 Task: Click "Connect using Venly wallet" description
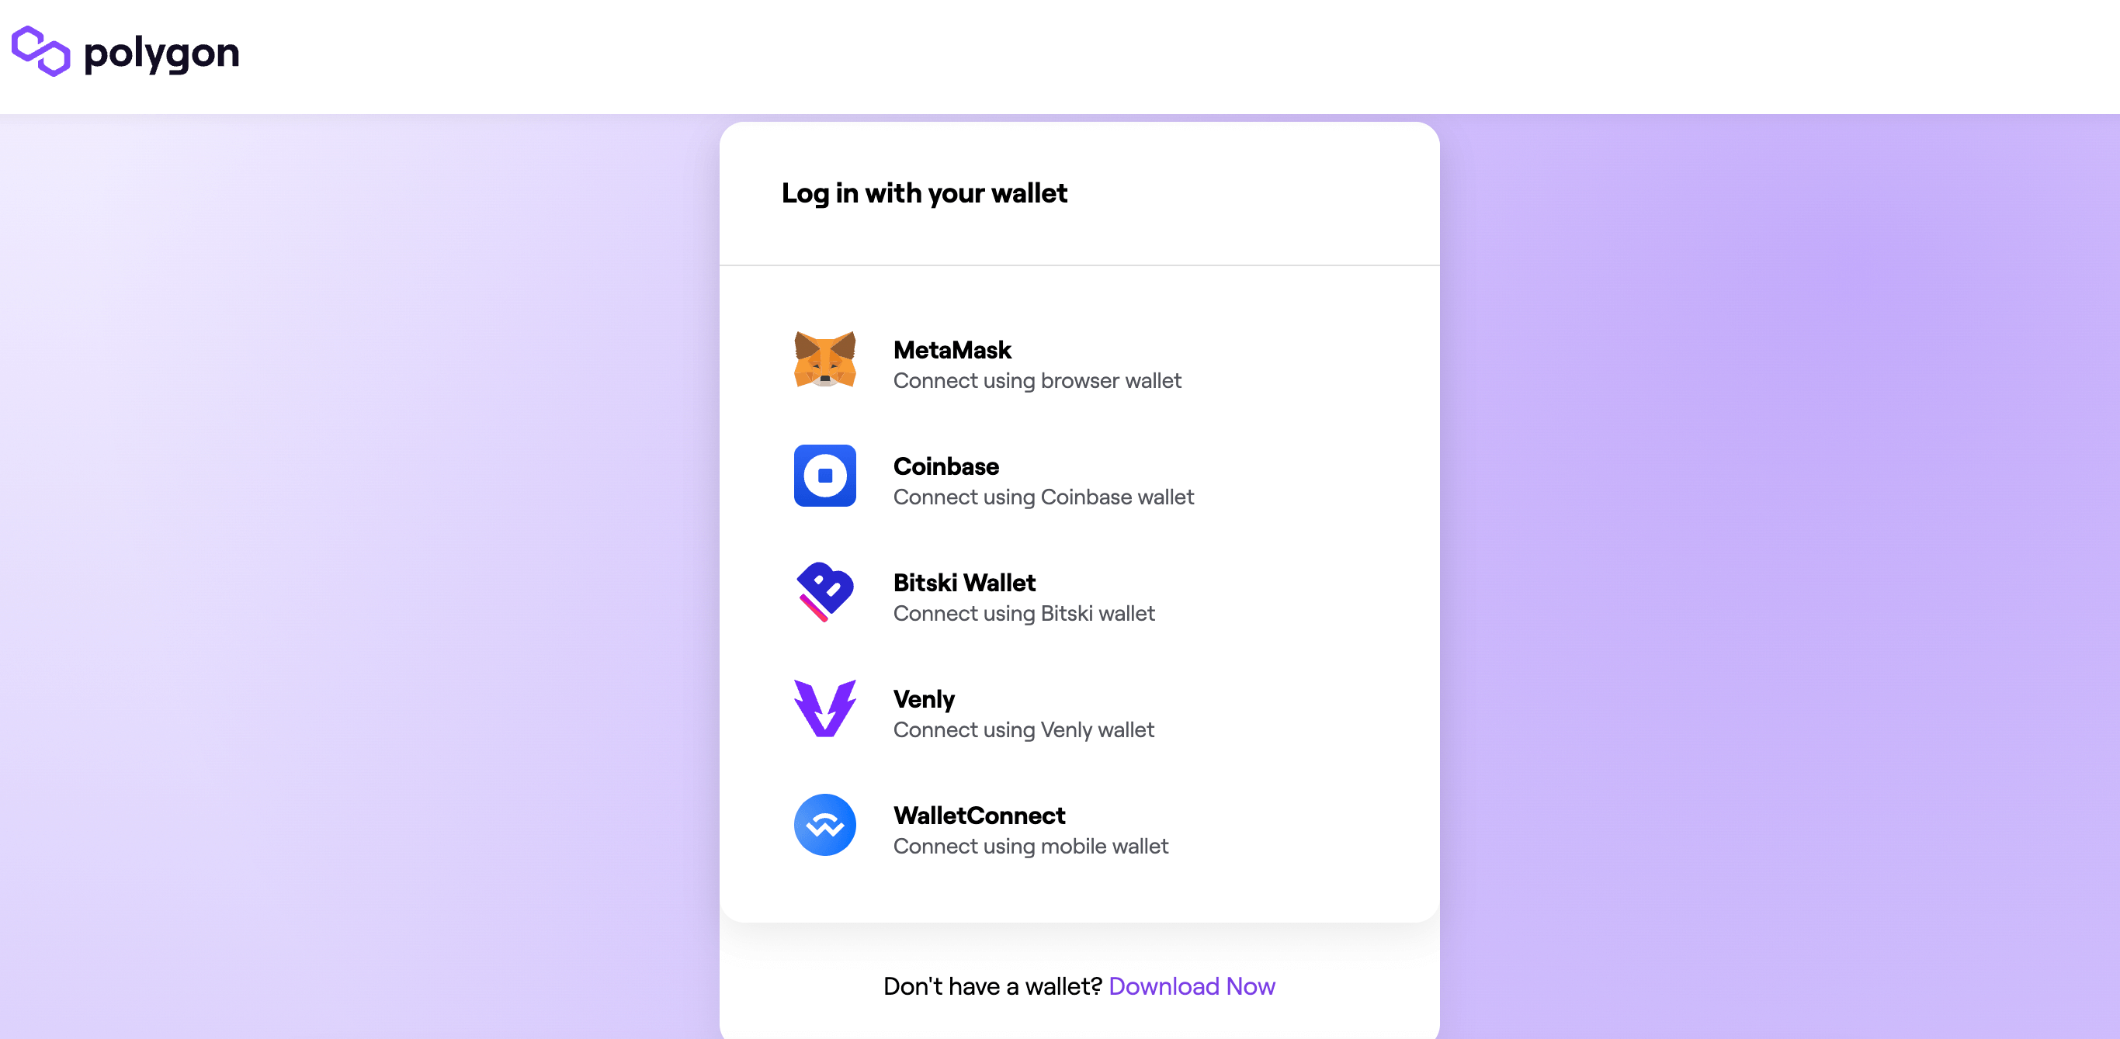[x=1023, y=729]
